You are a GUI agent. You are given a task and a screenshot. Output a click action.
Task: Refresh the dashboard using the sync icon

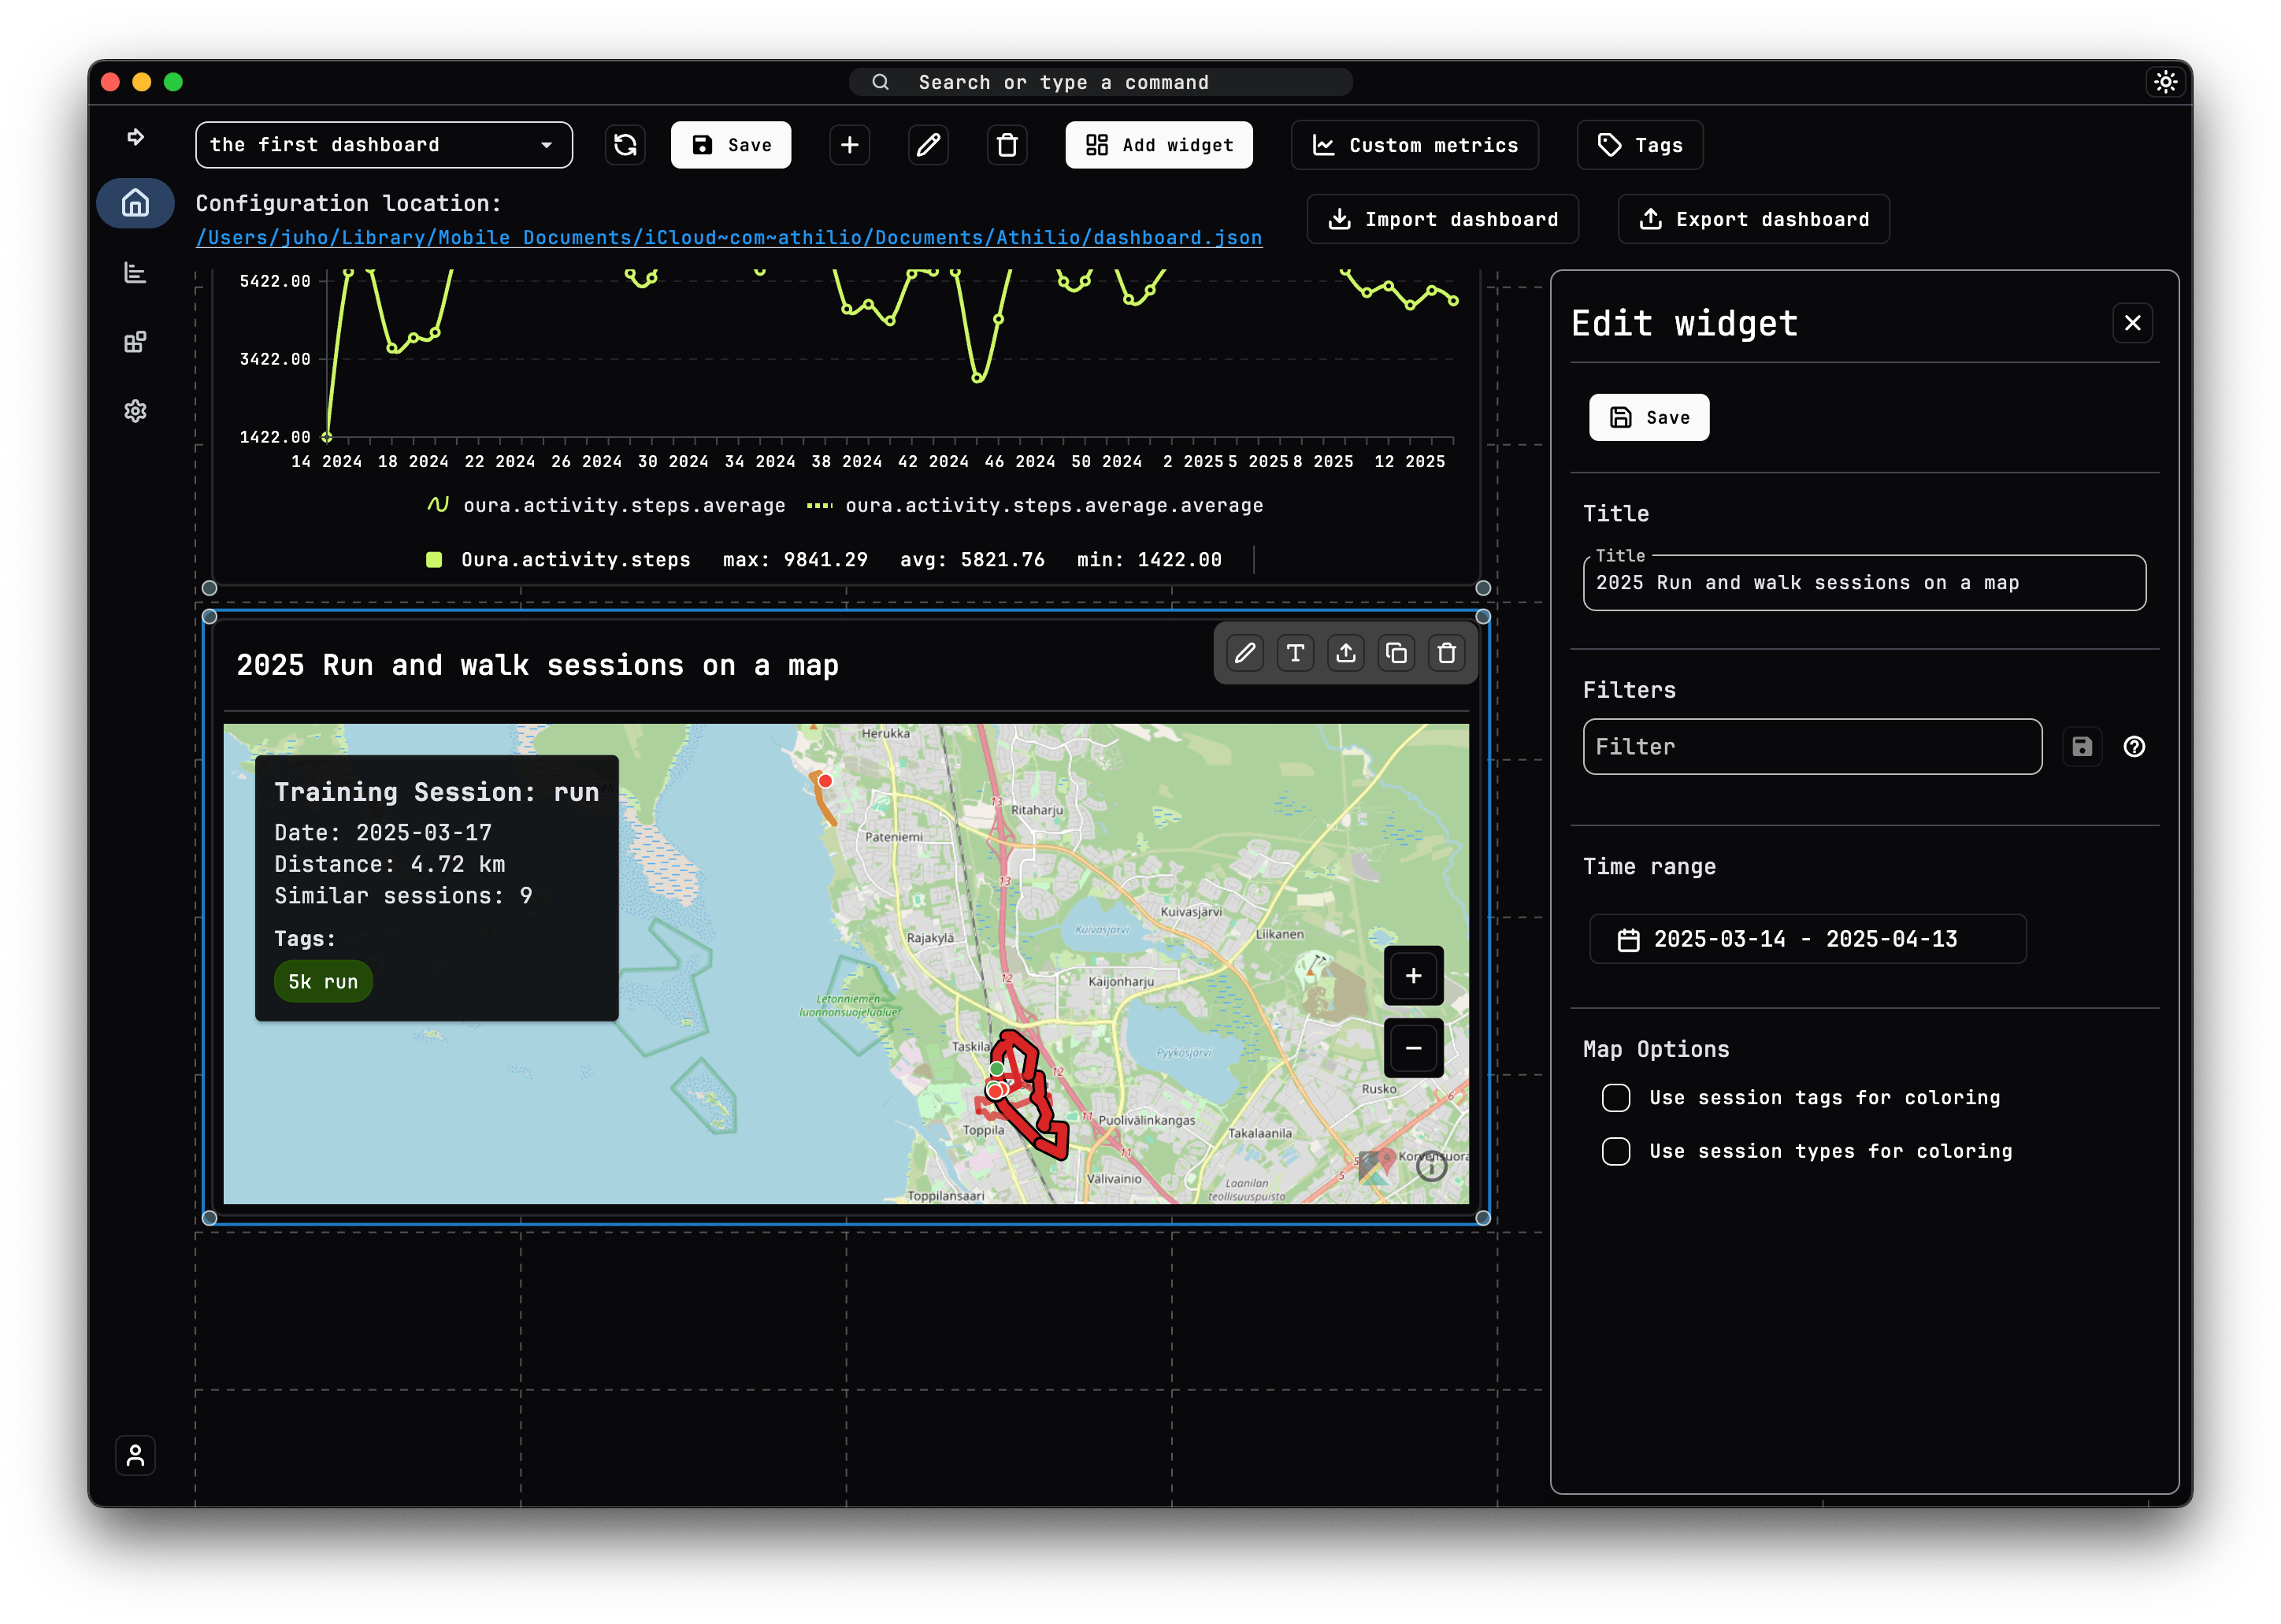pyautogui.click(x=625, y=145)
